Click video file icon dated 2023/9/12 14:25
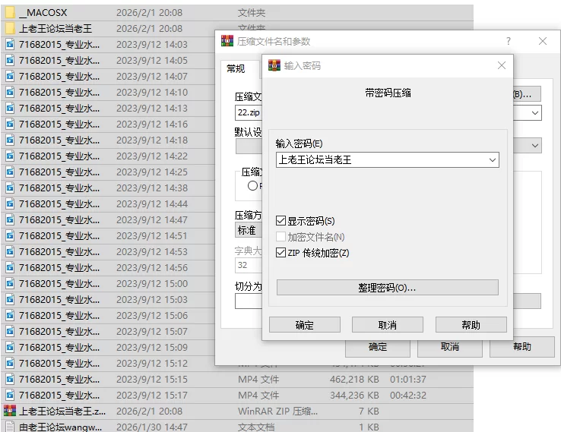This screenshot has width=561, height=432. [x=10, y=172]
